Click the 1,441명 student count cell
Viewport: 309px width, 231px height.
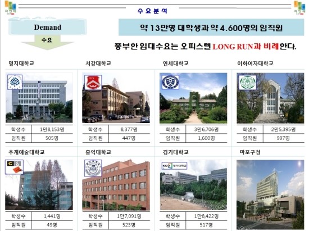tap(52, 216)
